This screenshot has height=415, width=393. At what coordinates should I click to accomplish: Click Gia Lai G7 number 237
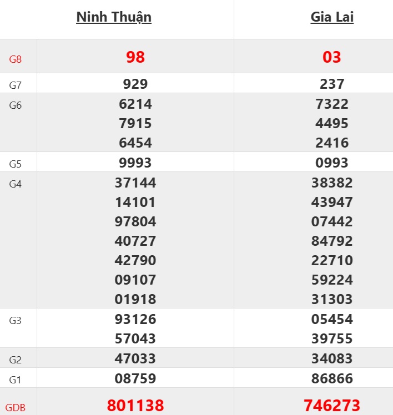point(332,84)
